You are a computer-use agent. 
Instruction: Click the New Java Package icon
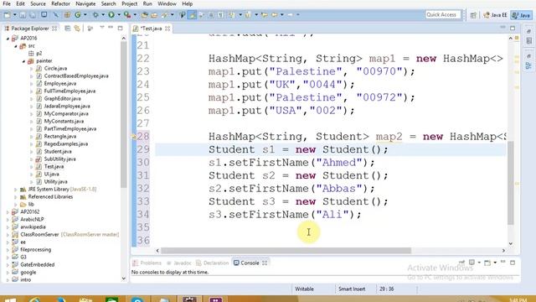[67, 15]
